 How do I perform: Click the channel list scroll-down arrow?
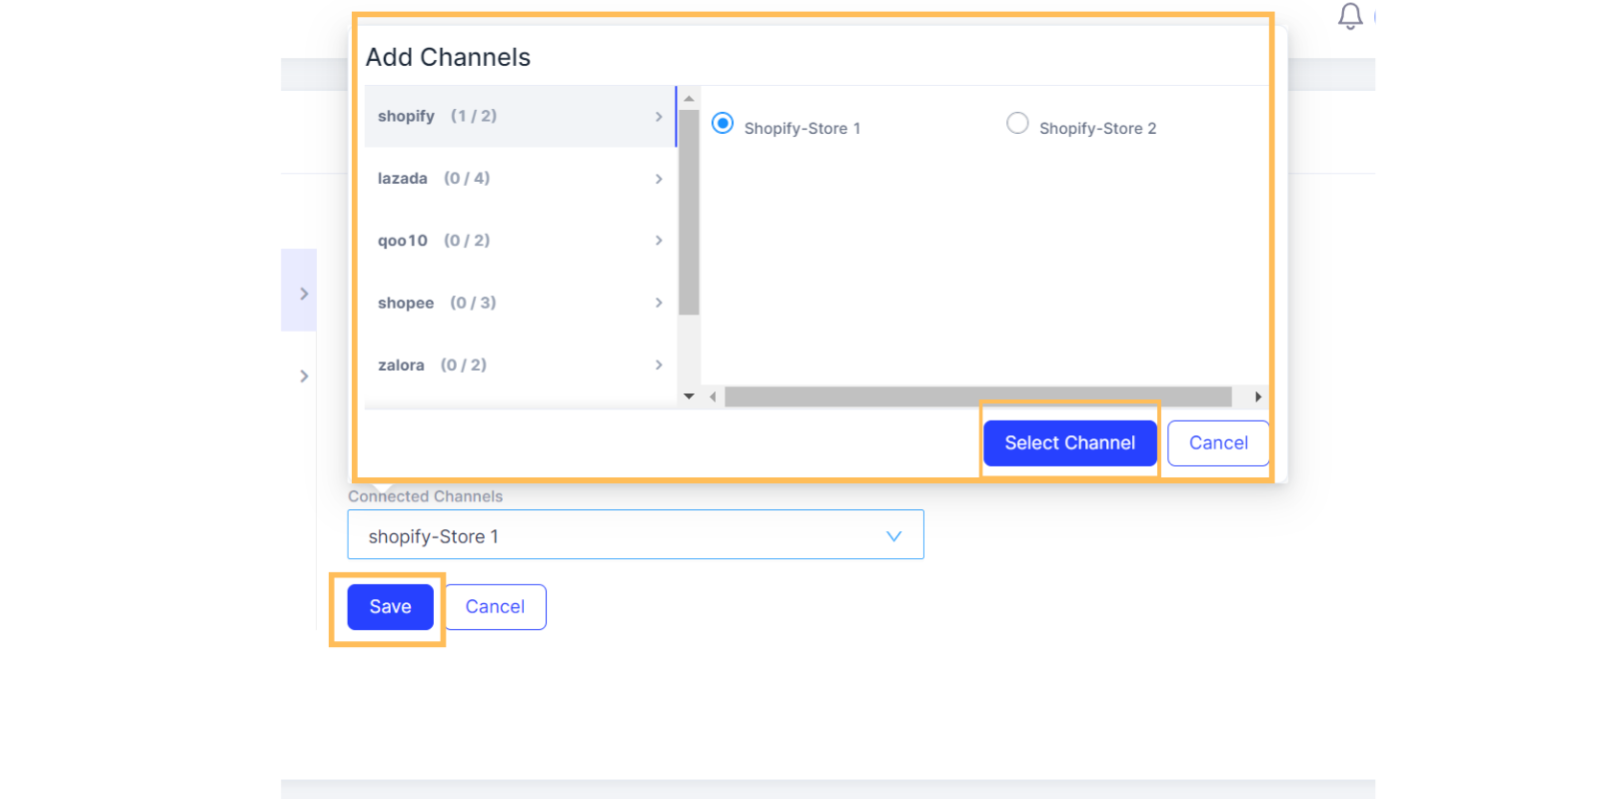689,397
